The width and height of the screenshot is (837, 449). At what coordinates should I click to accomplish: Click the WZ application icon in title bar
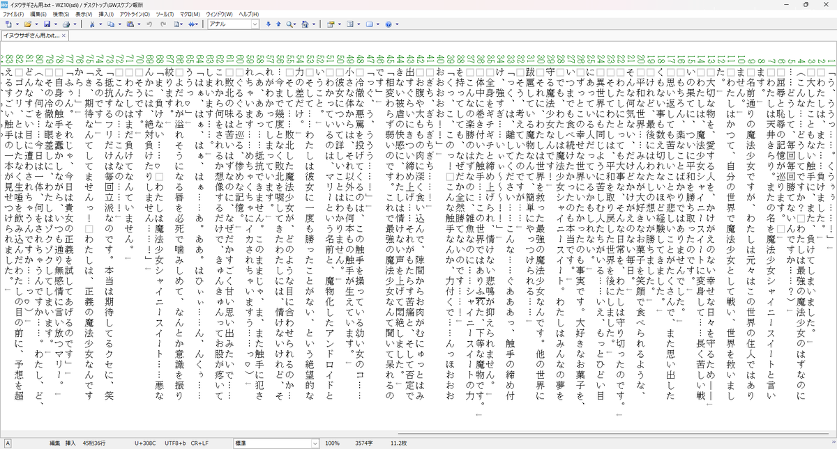[x=5, y=4]
